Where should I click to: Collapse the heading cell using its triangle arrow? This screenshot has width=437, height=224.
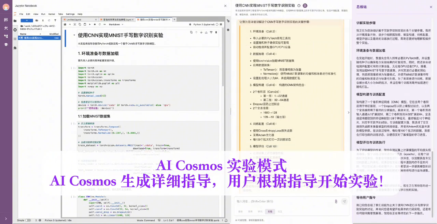coord(74,35)
